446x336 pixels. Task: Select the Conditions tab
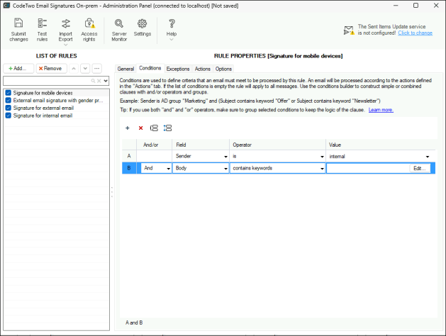point(150,68)
